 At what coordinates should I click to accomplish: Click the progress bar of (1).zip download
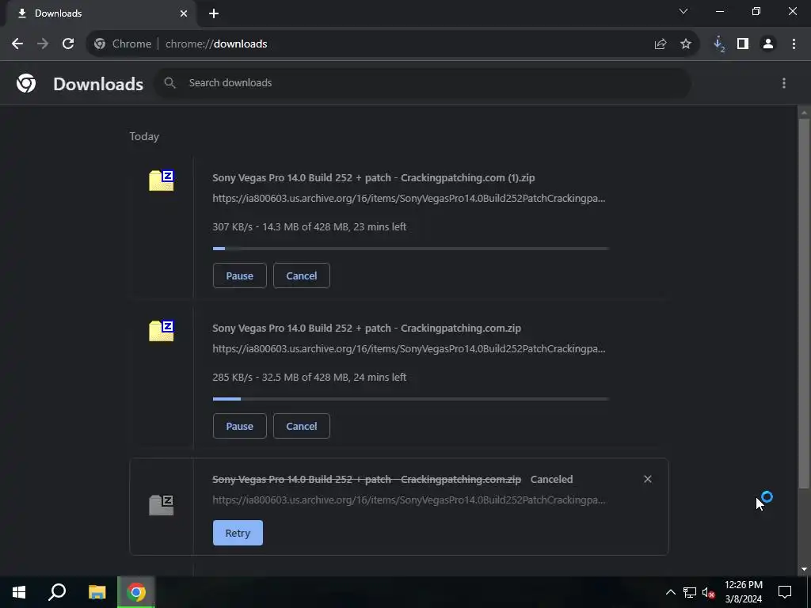tap(411, 249)
